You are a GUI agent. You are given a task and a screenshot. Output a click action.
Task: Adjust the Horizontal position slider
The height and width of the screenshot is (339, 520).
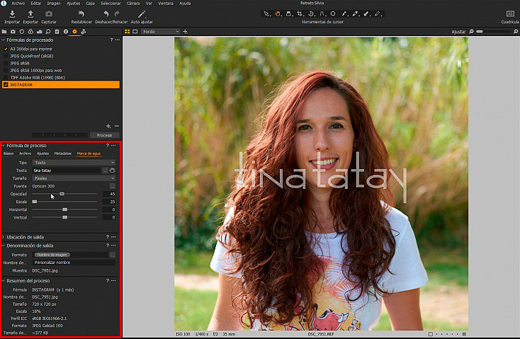[64, 209]
